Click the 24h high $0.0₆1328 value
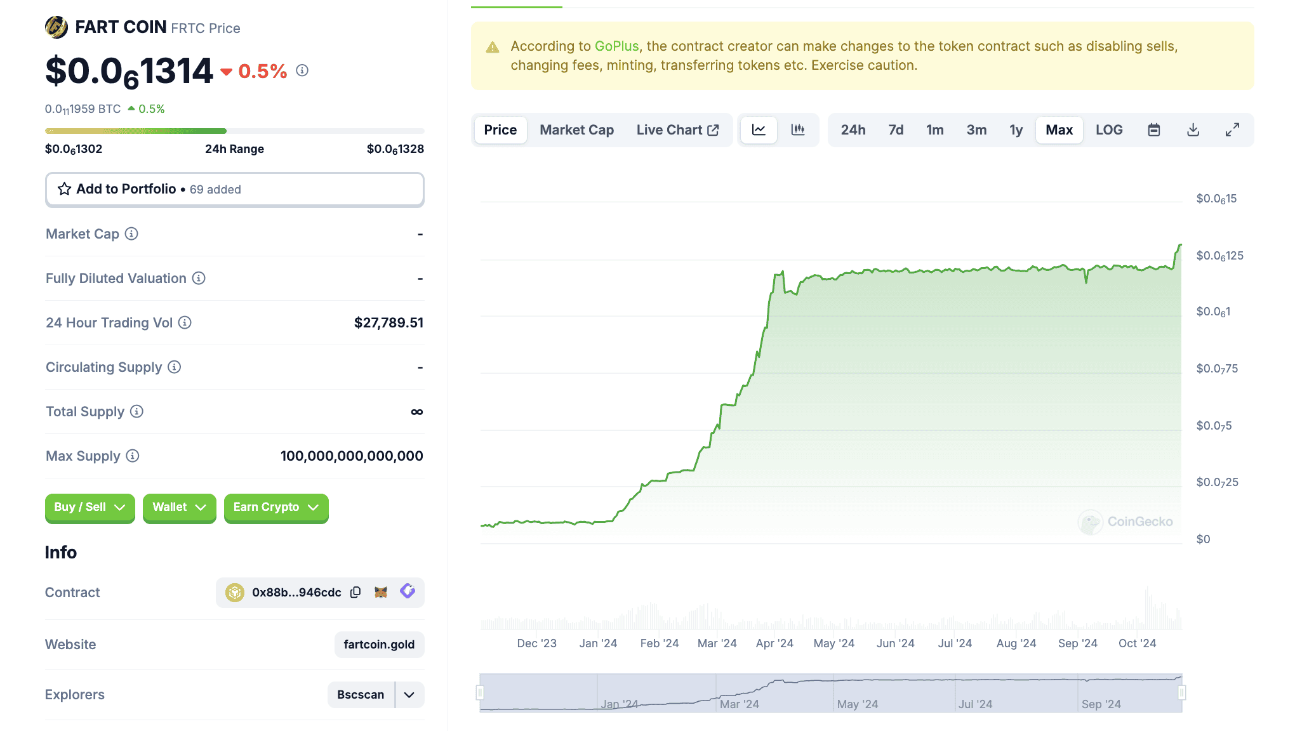This screenshot has width=1295, height=731. [395, 149]
